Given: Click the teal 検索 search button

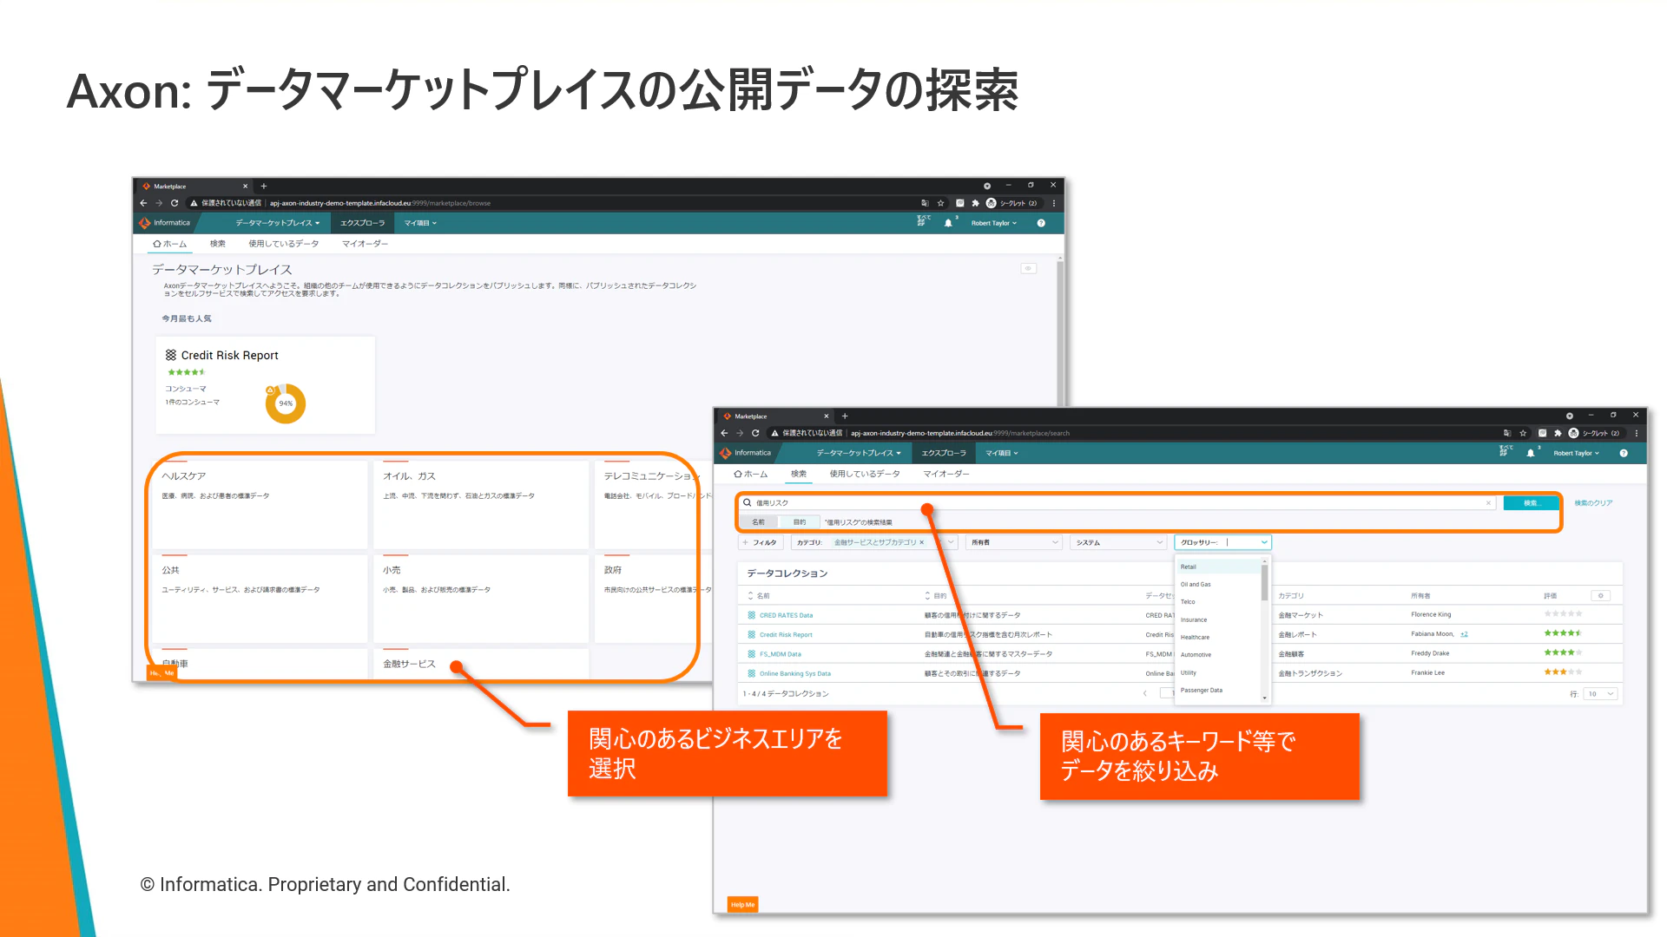Looking at the screenshot, I should click(1532, 503).
